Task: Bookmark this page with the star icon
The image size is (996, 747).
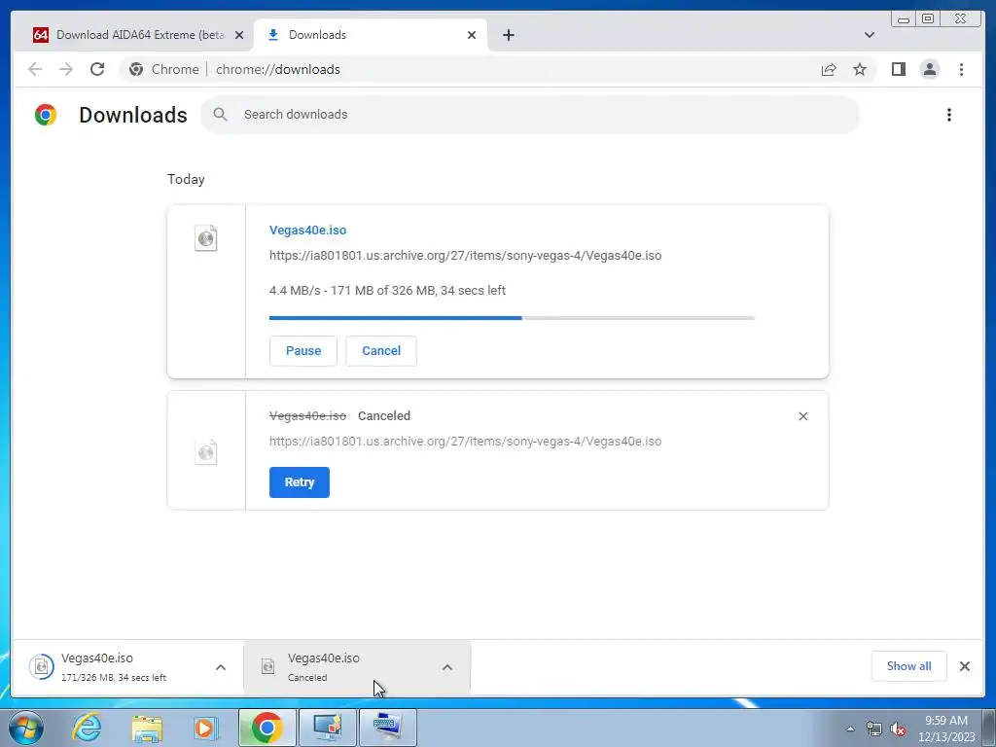Action: pyautogui.click(x=860, y=69)
